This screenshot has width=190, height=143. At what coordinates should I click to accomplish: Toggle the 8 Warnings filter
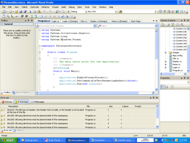(x=21, y=102)
